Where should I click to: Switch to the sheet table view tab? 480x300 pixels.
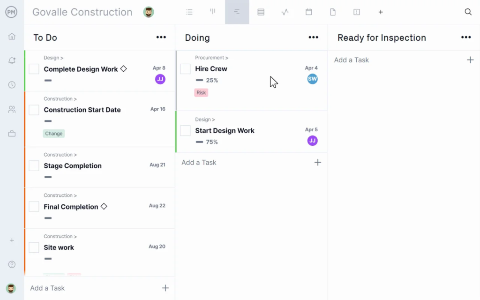[261, 12]
